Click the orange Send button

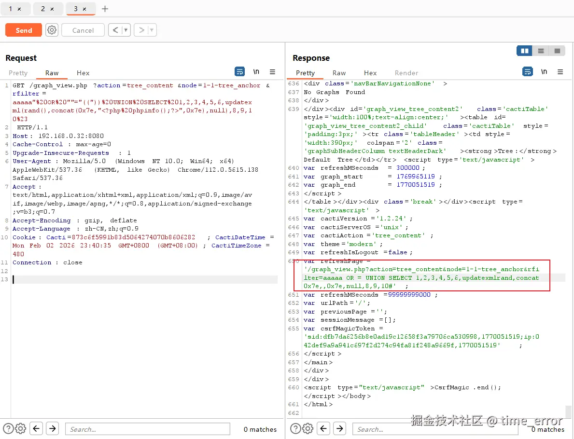[24, 30]
